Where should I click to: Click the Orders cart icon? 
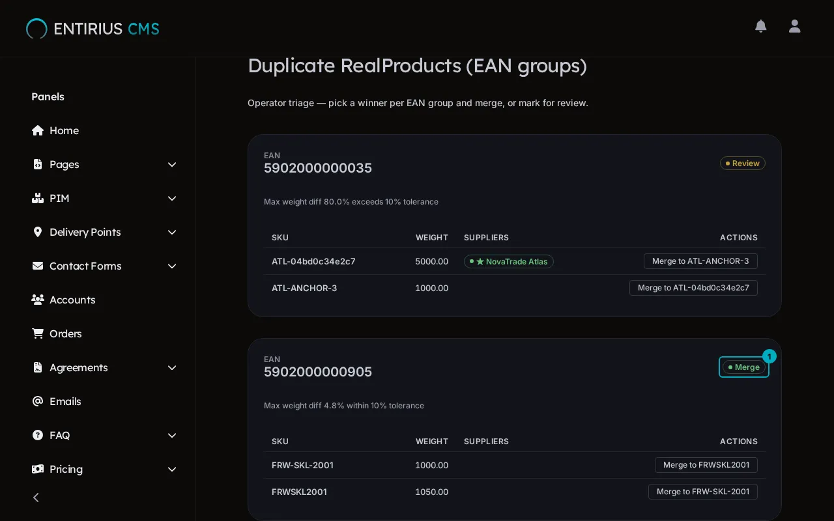coord(38,333)
